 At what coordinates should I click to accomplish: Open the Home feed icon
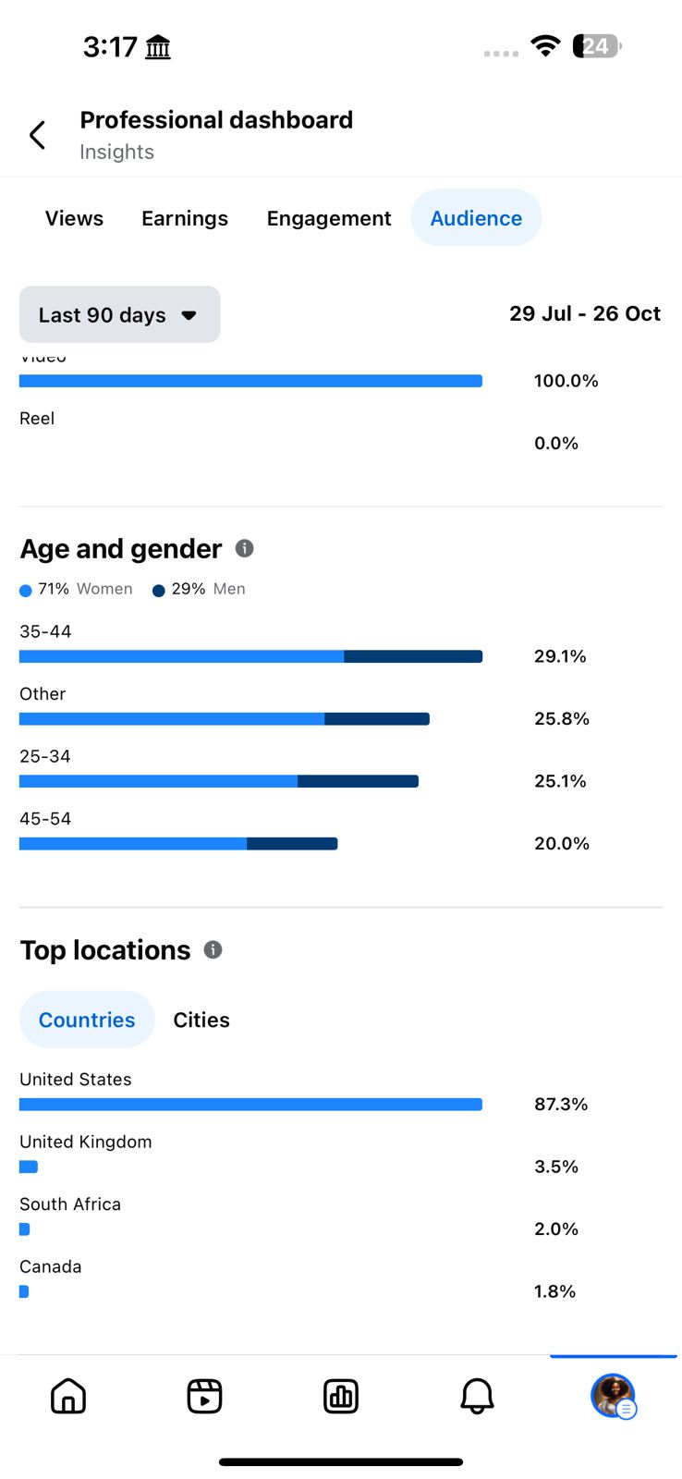68,1396
